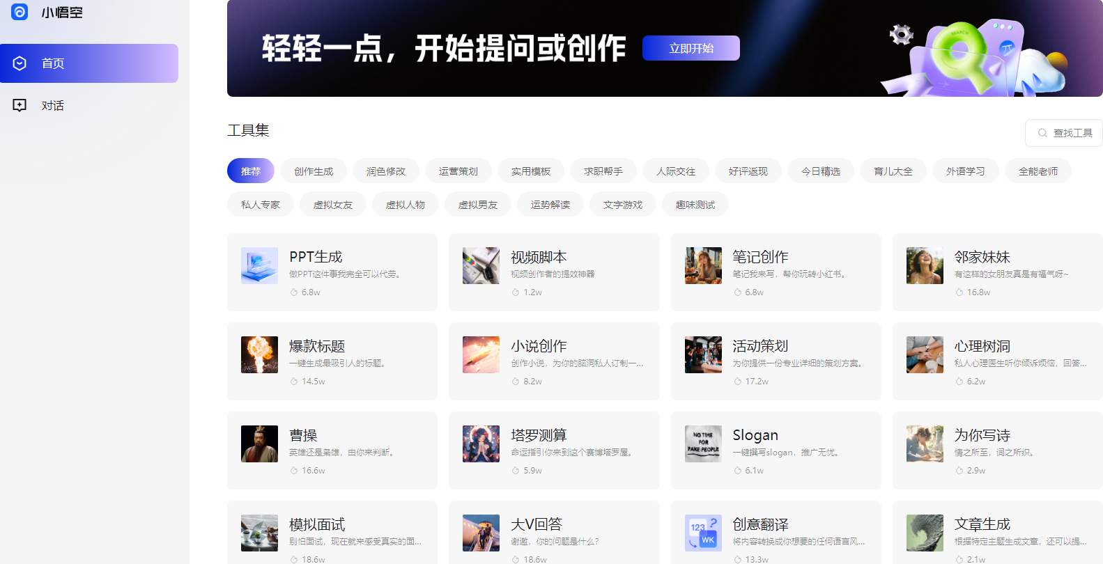Click the 16.8w count under 邻家妹妹
1103x564 pixels.
coord(978,292)
